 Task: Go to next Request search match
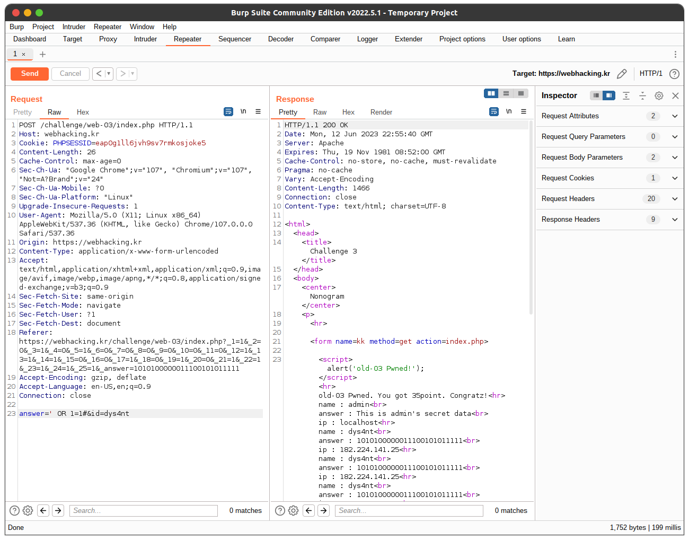(58, 510)
